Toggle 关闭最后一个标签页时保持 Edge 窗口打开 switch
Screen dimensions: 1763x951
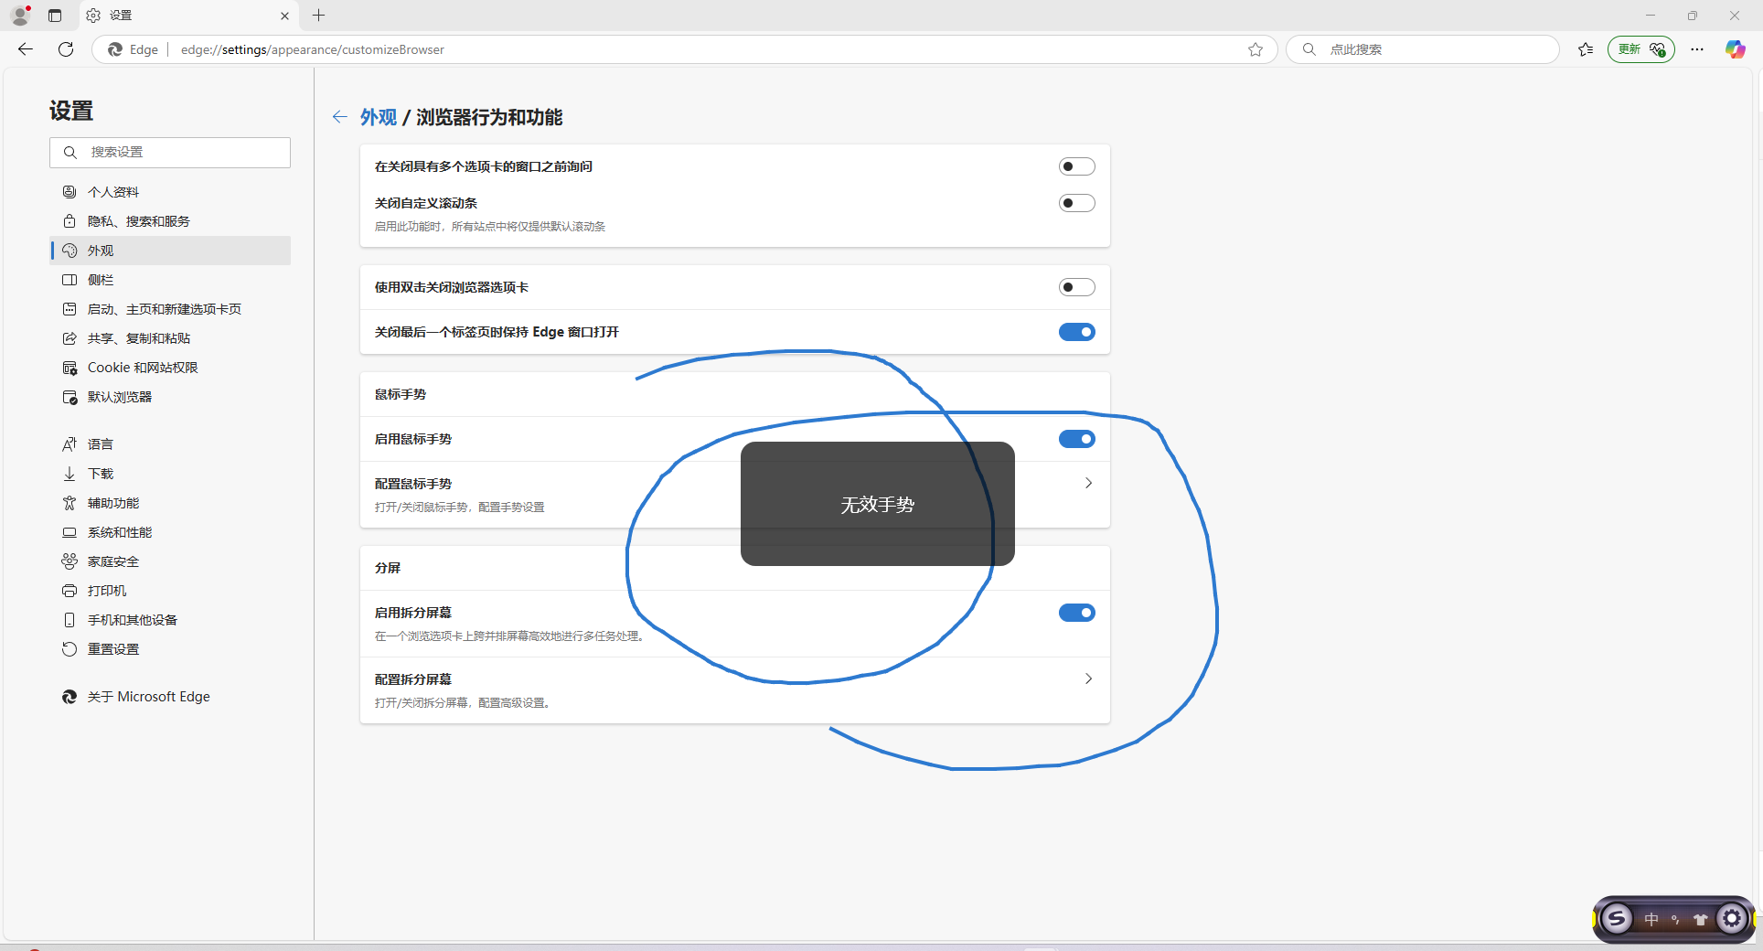pos(1076,332)
